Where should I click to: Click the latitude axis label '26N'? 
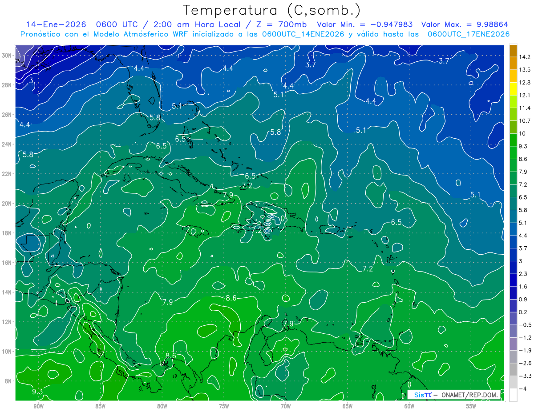(7, 114)
